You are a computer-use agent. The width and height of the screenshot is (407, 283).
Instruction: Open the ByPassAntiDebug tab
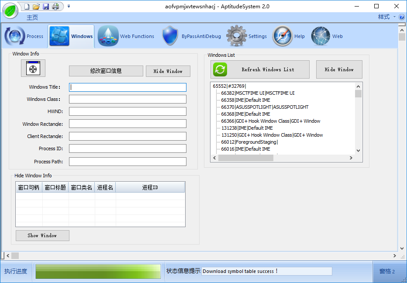click(191, 36)
